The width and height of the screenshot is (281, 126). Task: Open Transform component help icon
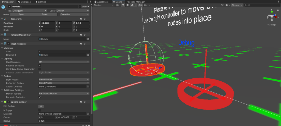click(81, 19)
